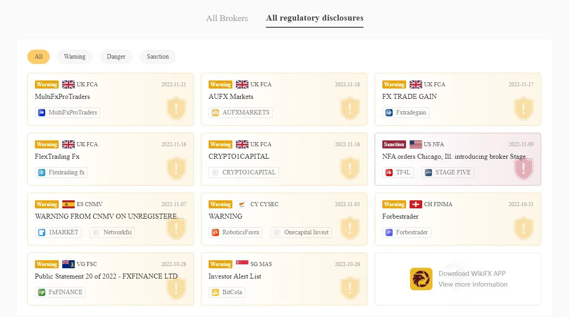Click the FxFINANCE green logo icon
Screen dimensions: 569x317
[x=42, y=292]
